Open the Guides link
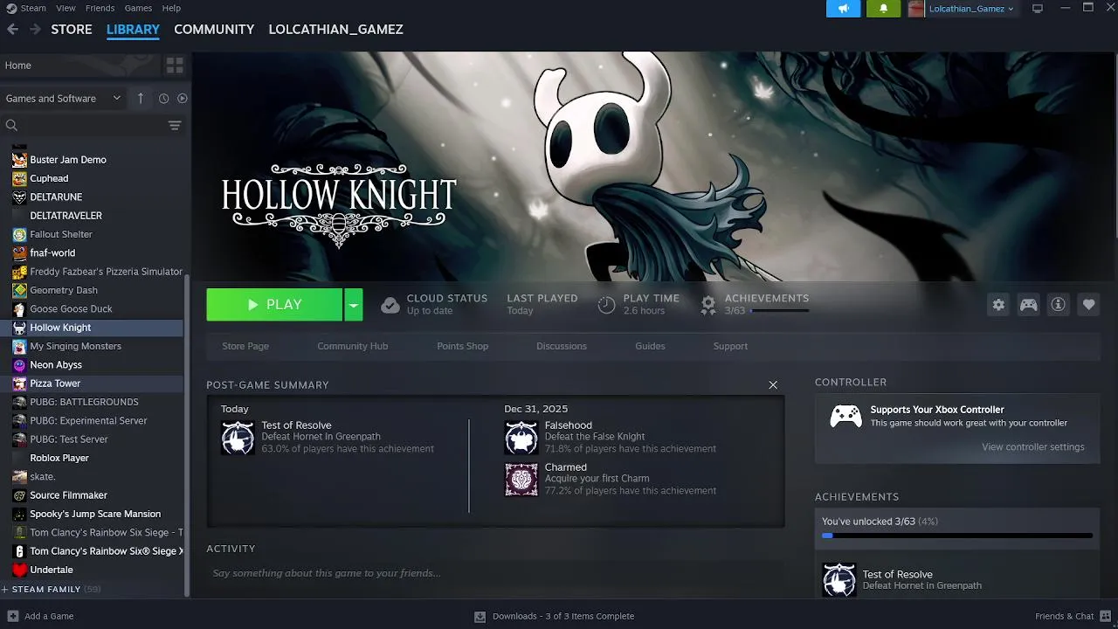Image resolution: width=1118 pixels, height=629 pixels. 650,346
